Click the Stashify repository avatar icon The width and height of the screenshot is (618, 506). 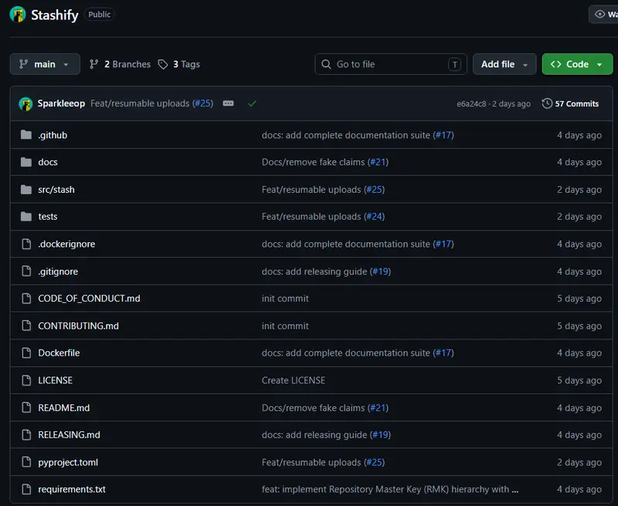[x=17, y=15]
